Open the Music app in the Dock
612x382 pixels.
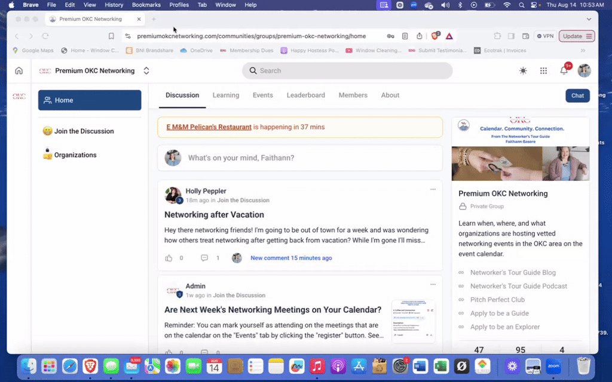(x=317, y=366)
